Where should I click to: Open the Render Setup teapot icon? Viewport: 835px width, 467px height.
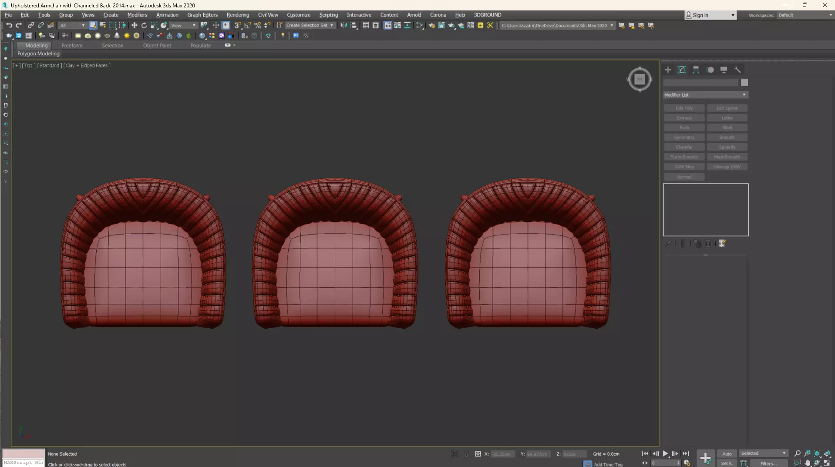(x=431, y=25)
